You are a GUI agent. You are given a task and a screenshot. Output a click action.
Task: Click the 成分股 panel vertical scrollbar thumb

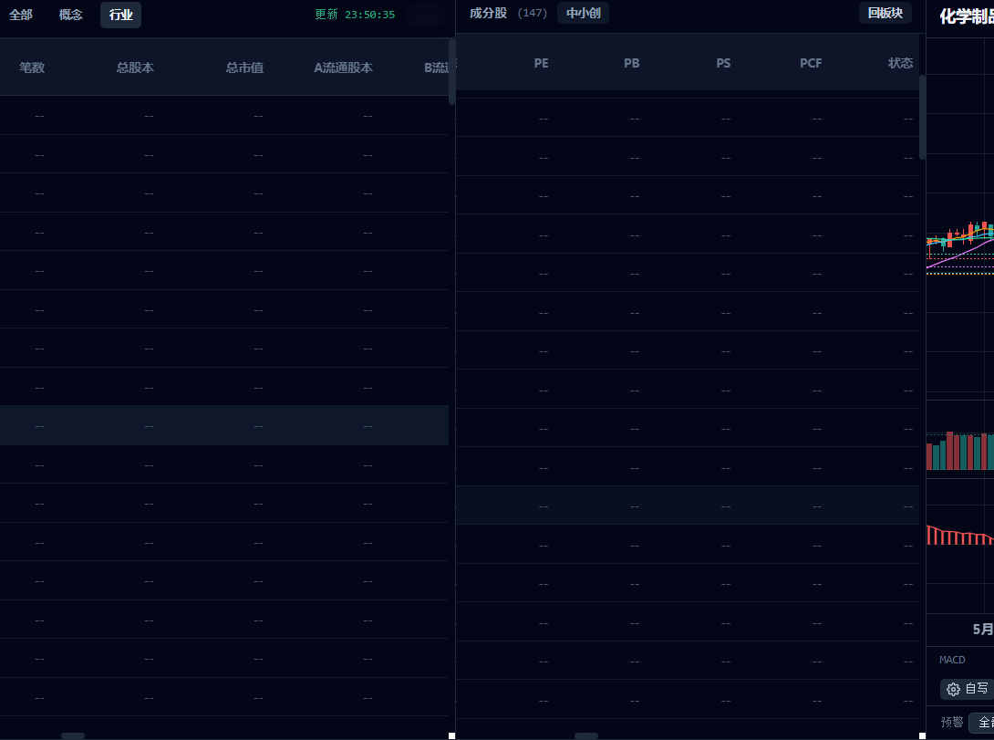[922, 118]
